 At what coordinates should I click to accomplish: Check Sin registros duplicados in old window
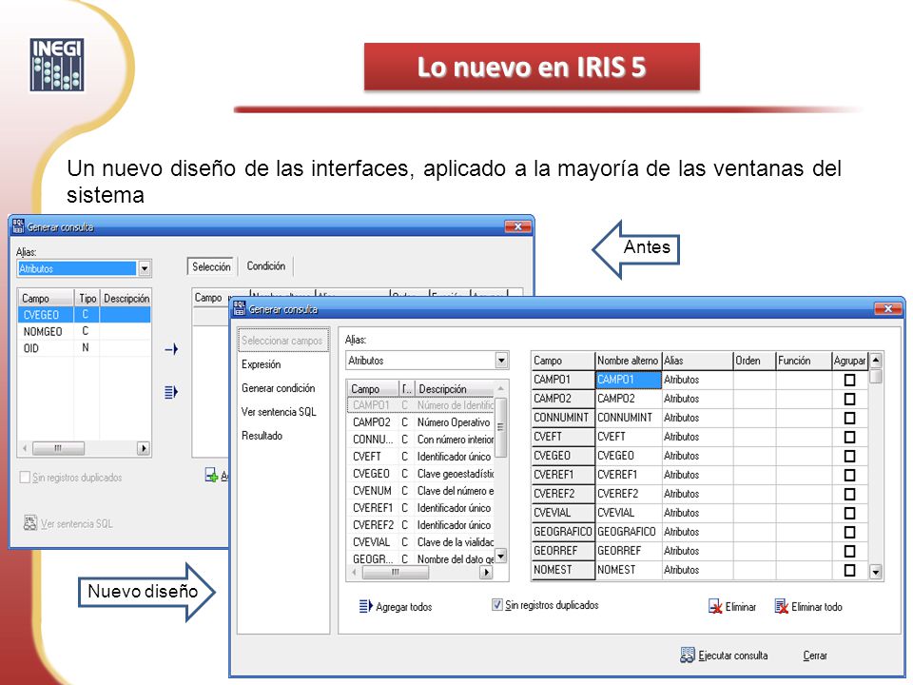click(x=25, y=477)
